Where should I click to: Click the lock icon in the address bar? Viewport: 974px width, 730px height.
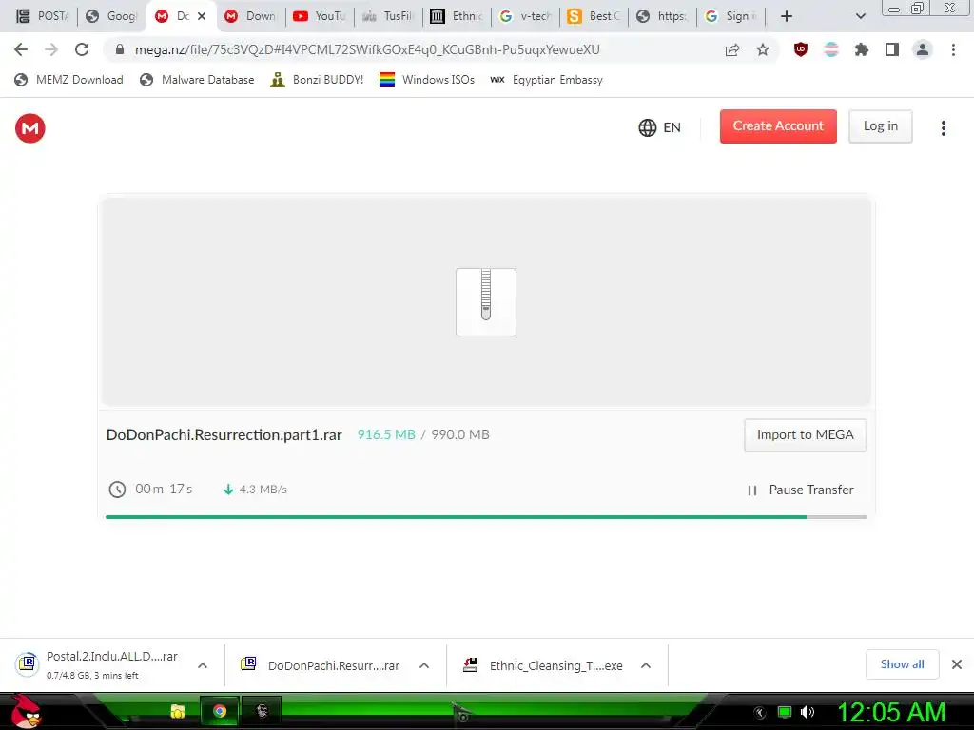click(121, 49)
